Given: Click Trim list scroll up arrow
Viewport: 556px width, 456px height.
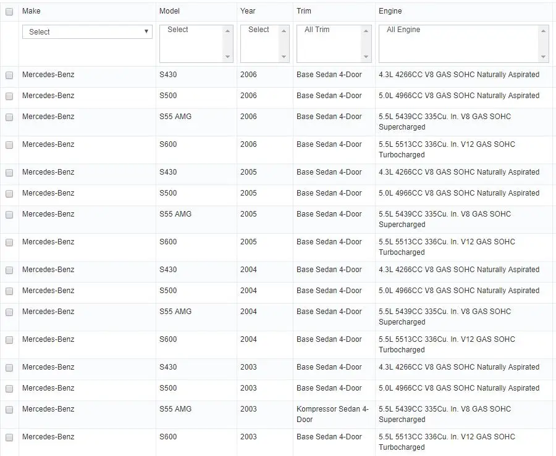Looking at the screenshot, I should pyautogui.click(x=366, y=31).
